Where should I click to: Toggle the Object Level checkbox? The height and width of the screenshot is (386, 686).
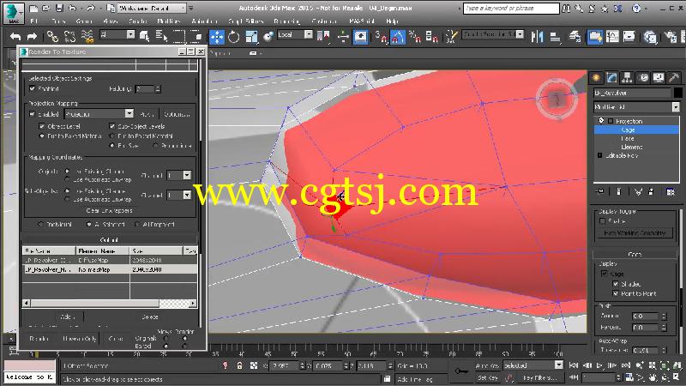click(x=42, y=126)
